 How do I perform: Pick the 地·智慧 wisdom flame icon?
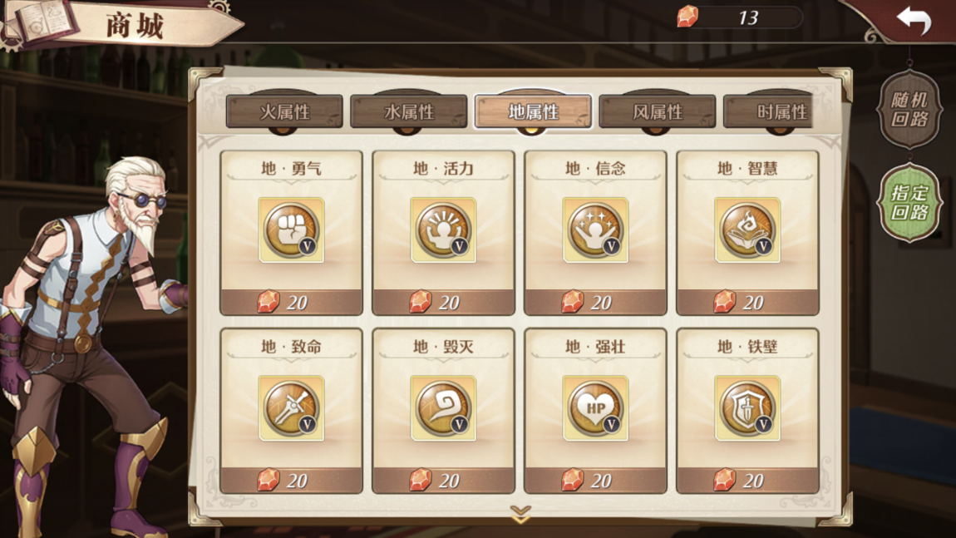747,230
